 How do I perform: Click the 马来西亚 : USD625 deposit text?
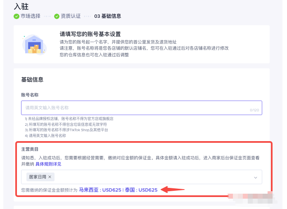[x=100, y=190]
